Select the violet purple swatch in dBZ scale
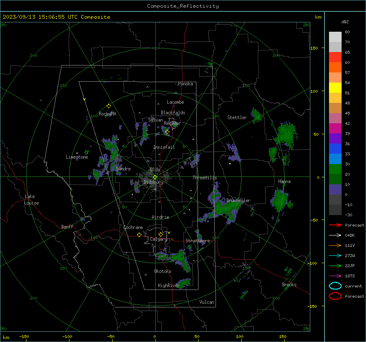366x342 pixels. point(335,138)
